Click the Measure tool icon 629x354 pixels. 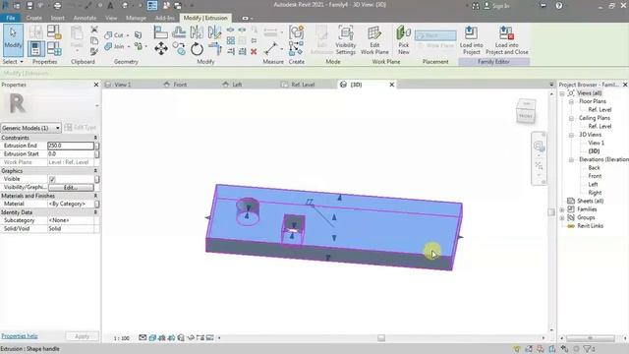[270, 49]
